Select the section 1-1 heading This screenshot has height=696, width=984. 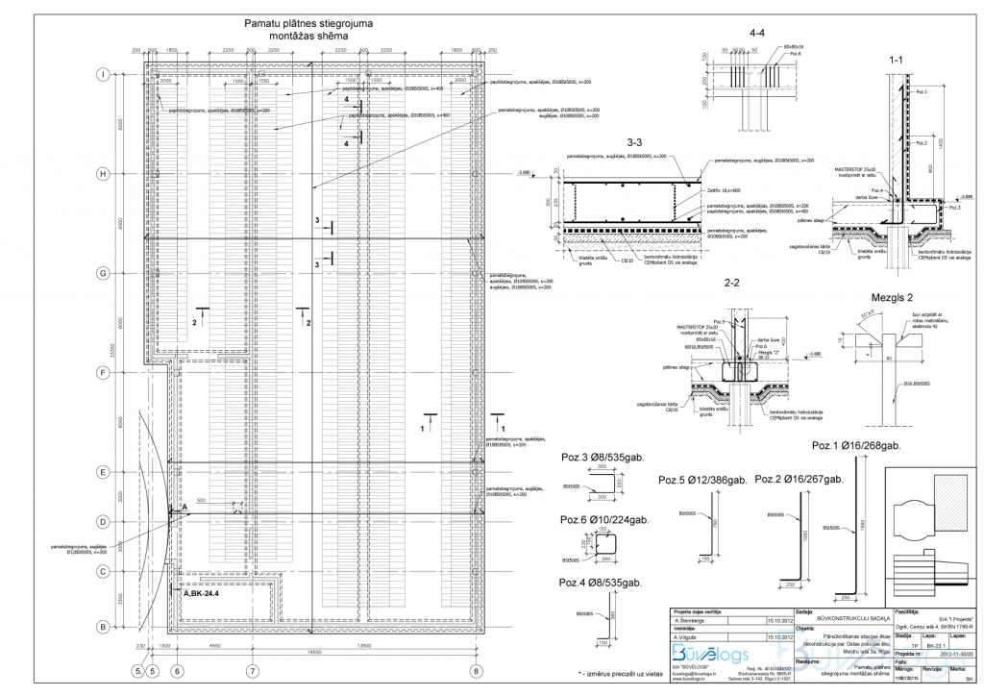898,60
